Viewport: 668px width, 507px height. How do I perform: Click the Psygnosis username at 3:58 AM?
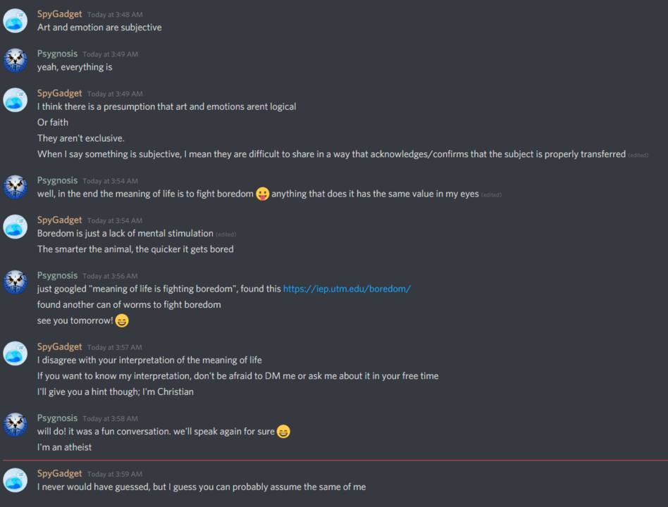[x=57, y=418]
